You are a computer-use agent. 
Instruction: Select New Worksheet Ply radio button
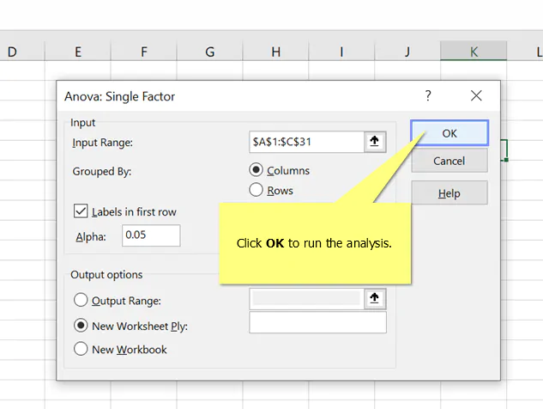click(x=81, y=326)
